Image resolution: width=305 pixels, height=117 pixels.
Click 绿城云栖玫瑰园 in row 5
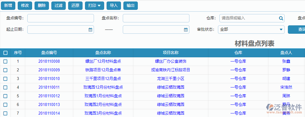click(x=171, y=96)
